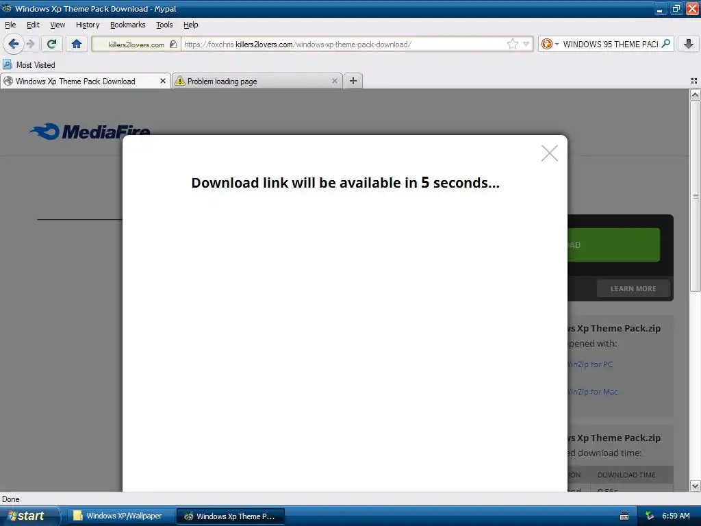Viewport: 701px width, 526px height.
Task: Click the killers2lovers.com site identity button
Action: pyautogui.click(x=136, y=45)
